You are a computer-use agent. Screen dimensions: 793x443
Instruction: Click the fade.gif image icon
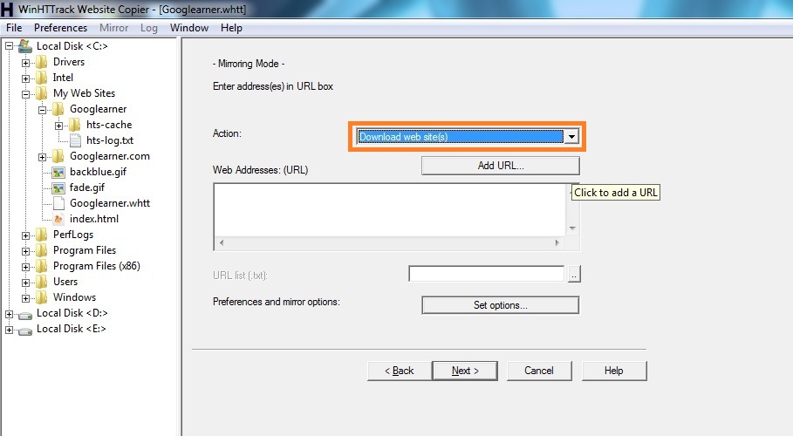58,188
